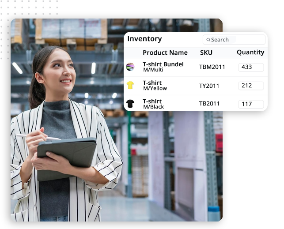Select the M/Multi variant text
This screenshot has height=229, width=284.
[153, 70]
